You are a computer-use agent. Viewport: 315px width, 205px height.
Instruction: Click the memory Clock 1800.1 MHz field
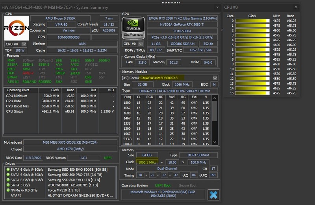click(x=147, y=162)
